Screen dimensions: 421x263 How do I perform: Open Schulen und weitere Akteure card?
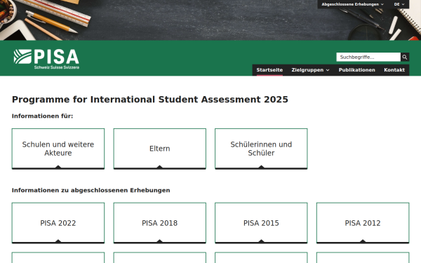58,149
